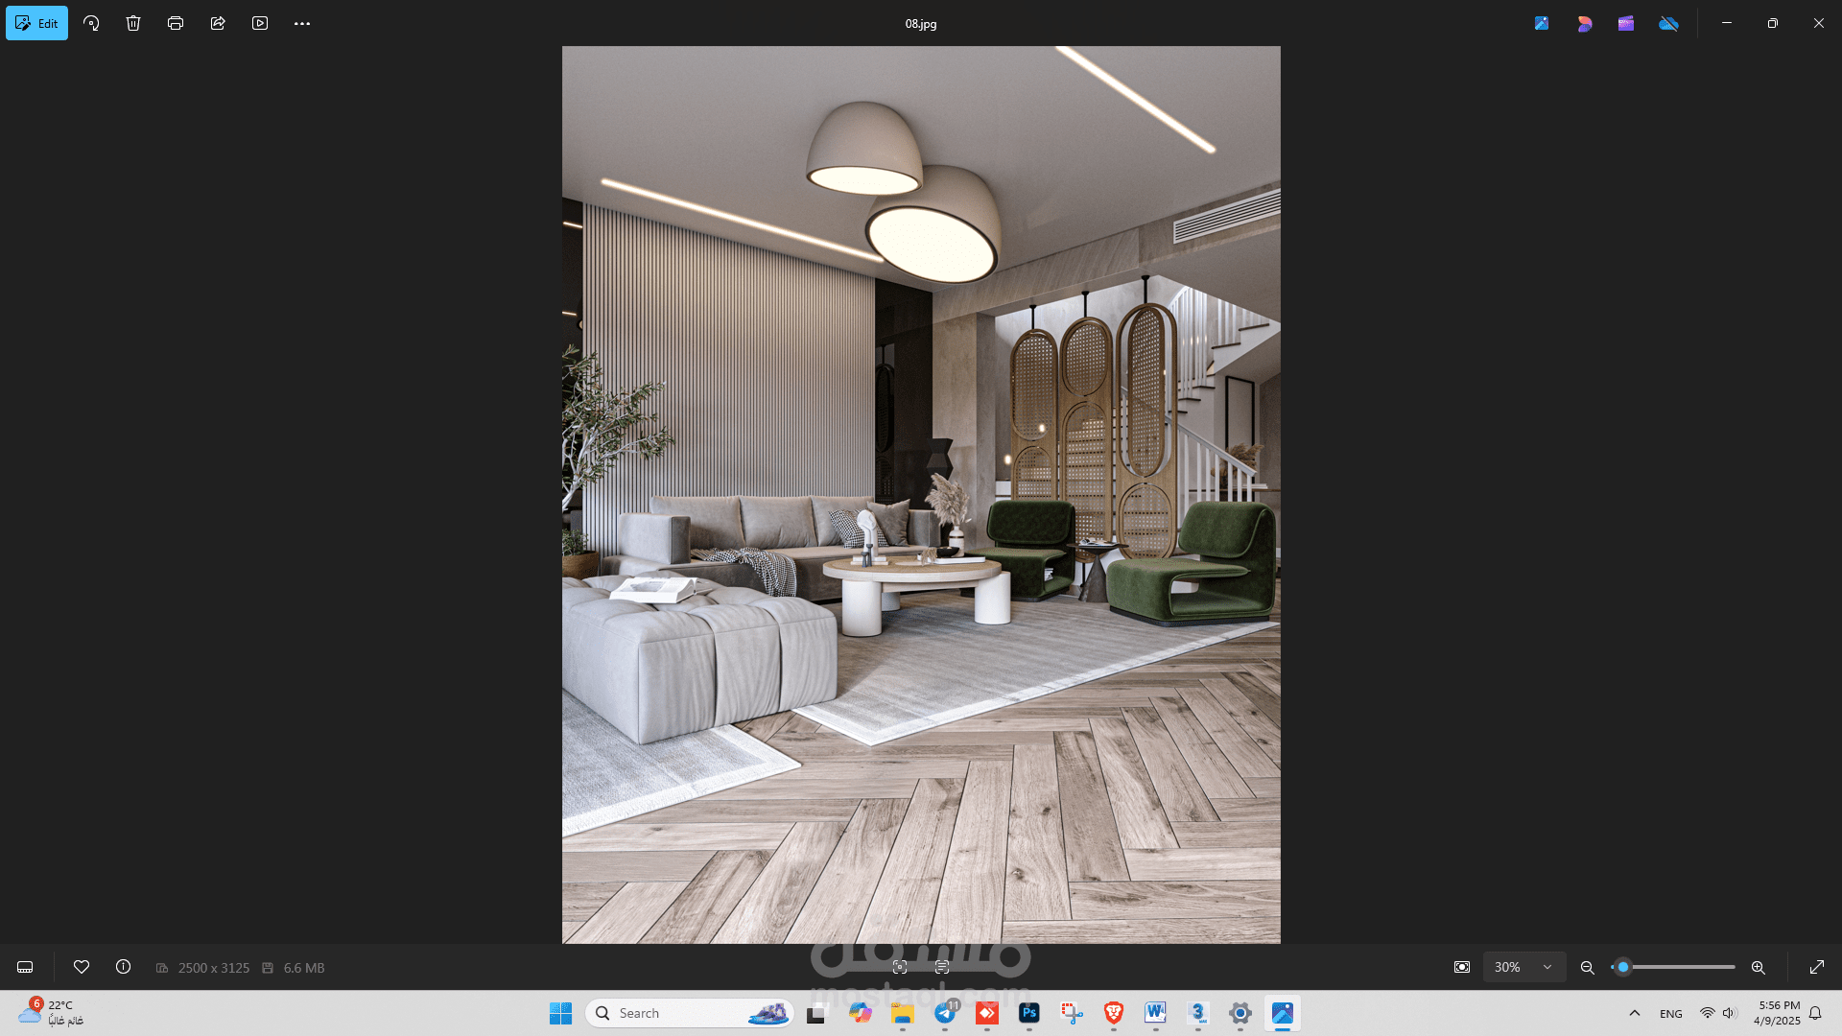Image resolution: width=1842 pixels, height=1036 pixels.
Task: Rotate the photo with rotate icon
Action: pyautogui.click(x=91, y=23)
